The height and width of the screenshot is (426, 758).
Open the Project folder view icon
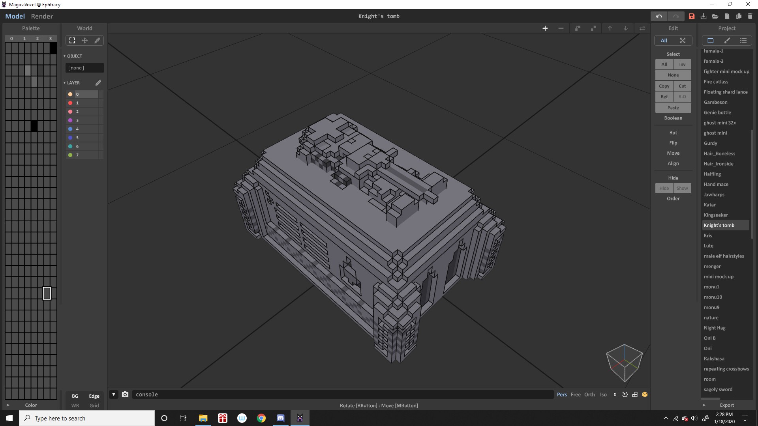click(x=711, y=40)
